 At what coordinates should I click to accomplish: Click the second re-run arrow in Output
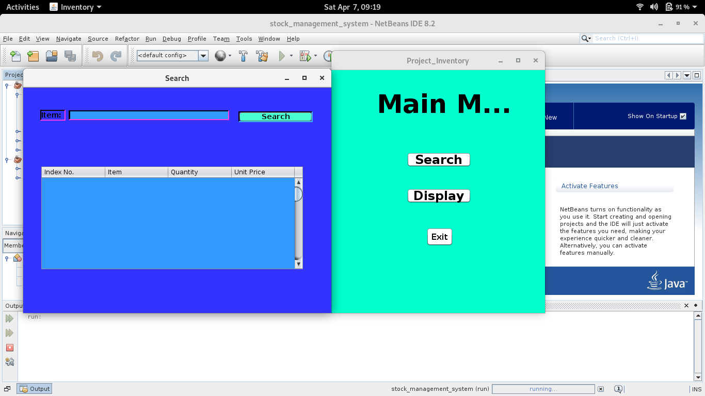pos(9,333)
